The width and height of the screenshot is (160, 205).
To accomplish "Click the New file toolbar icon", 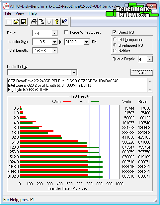I will pyautogui.click(x=8, y=22).
